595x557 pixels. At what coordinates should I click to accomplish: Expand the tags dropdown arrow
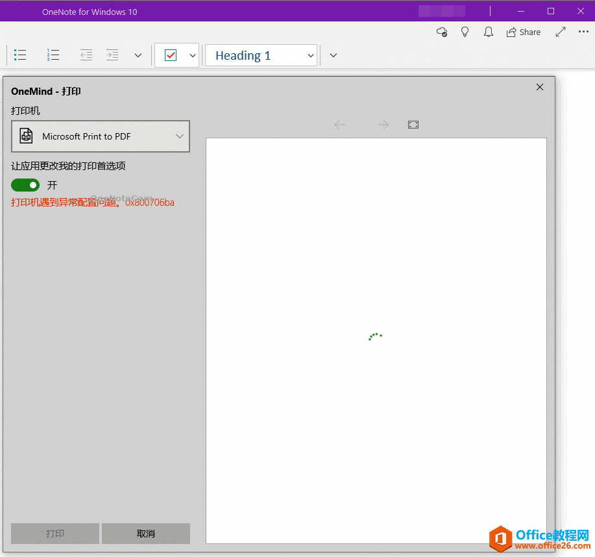coord(193,55)
